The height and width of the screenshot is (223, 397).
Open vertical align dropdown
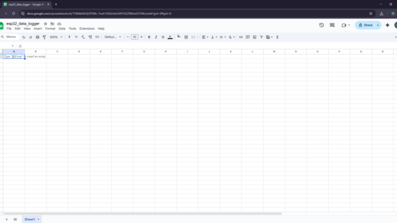point(214,37)
